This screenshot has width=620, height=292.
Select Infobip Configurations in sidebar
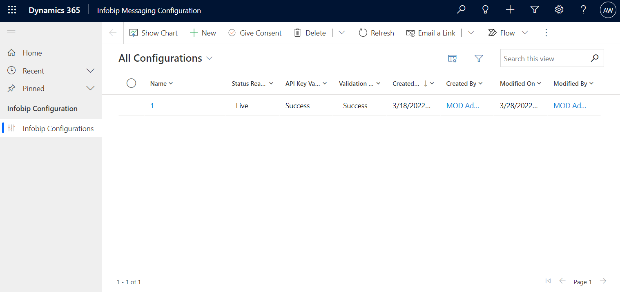(58, 129)
